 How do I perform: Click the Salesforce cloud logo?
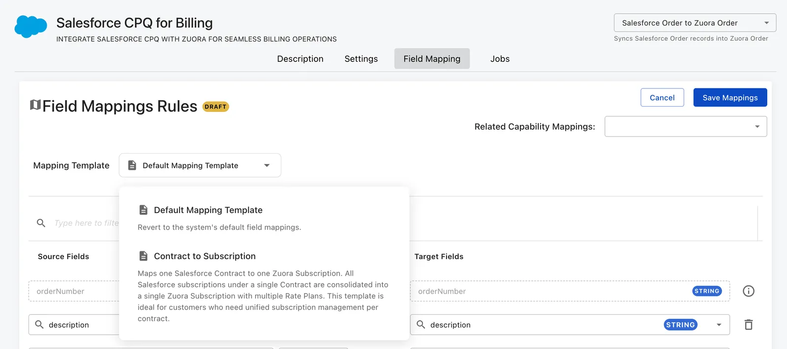[x=30, y=27]
